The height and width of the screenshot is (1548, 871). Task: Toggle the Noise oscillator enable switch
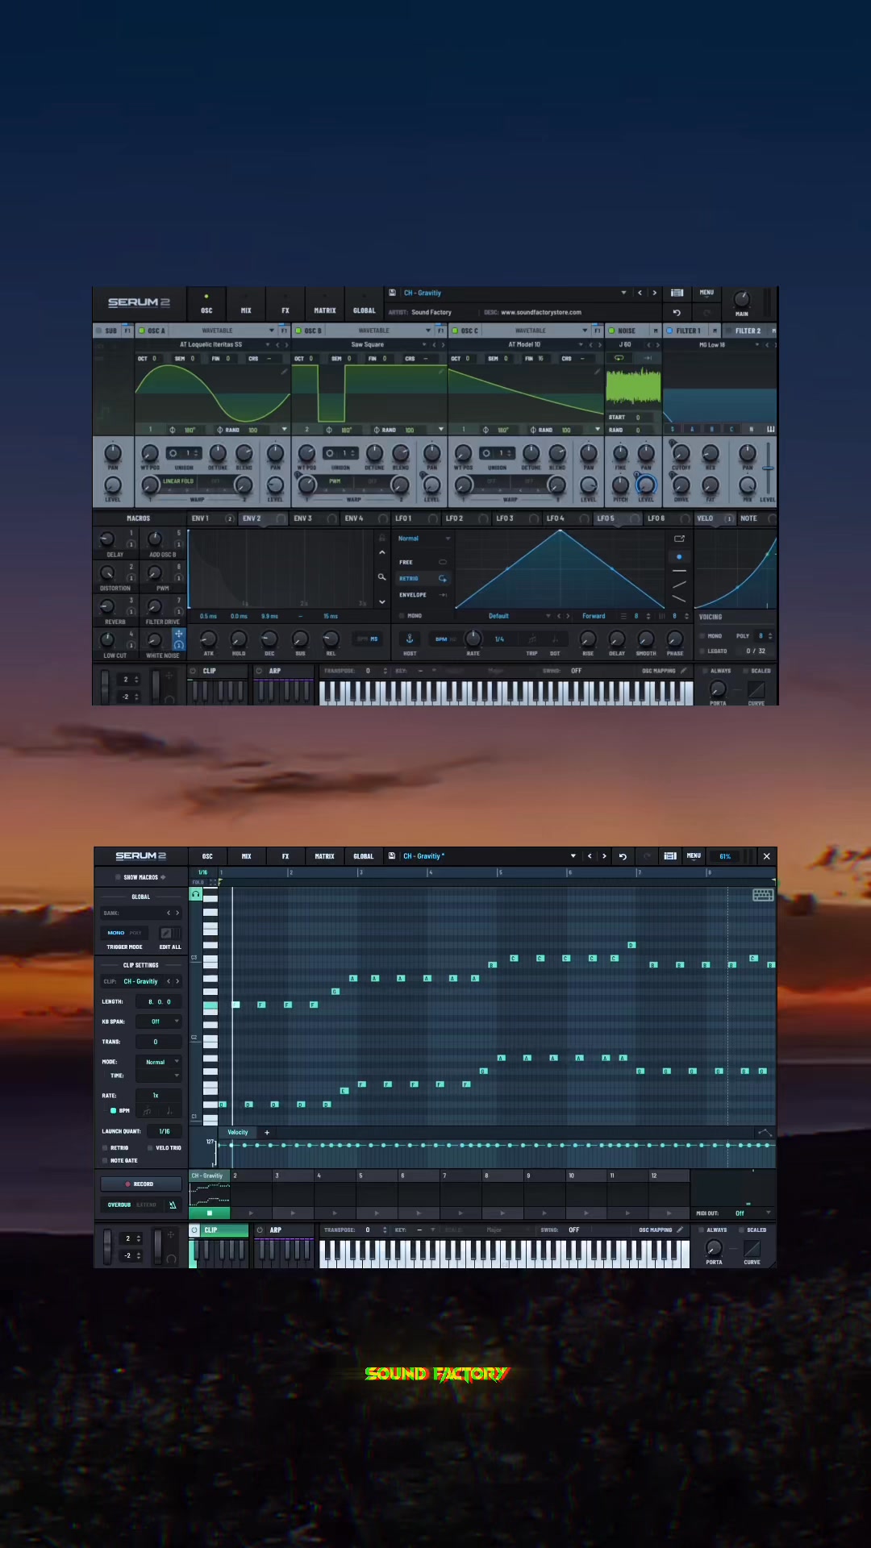tap(611, 331)
